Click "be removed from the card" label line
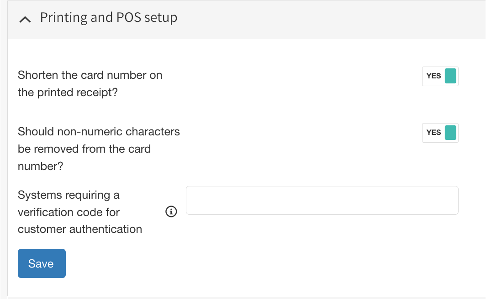 [x=84, y=149]
